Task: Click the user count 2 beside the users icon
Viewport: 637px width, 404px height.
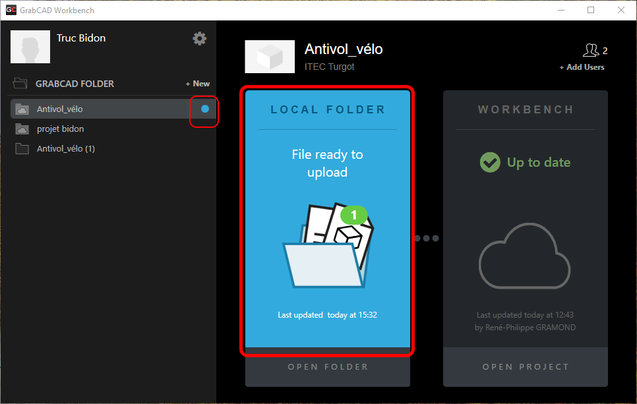Action: click(605, 51)
